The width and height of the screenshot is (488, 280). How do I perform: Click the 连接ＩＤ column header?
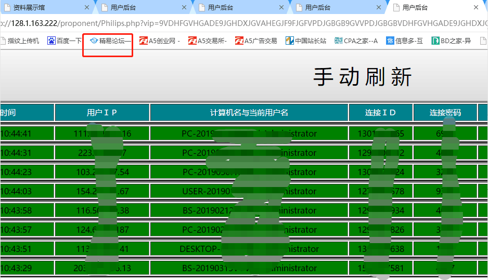pyautogui.click(x=381, y=113)
